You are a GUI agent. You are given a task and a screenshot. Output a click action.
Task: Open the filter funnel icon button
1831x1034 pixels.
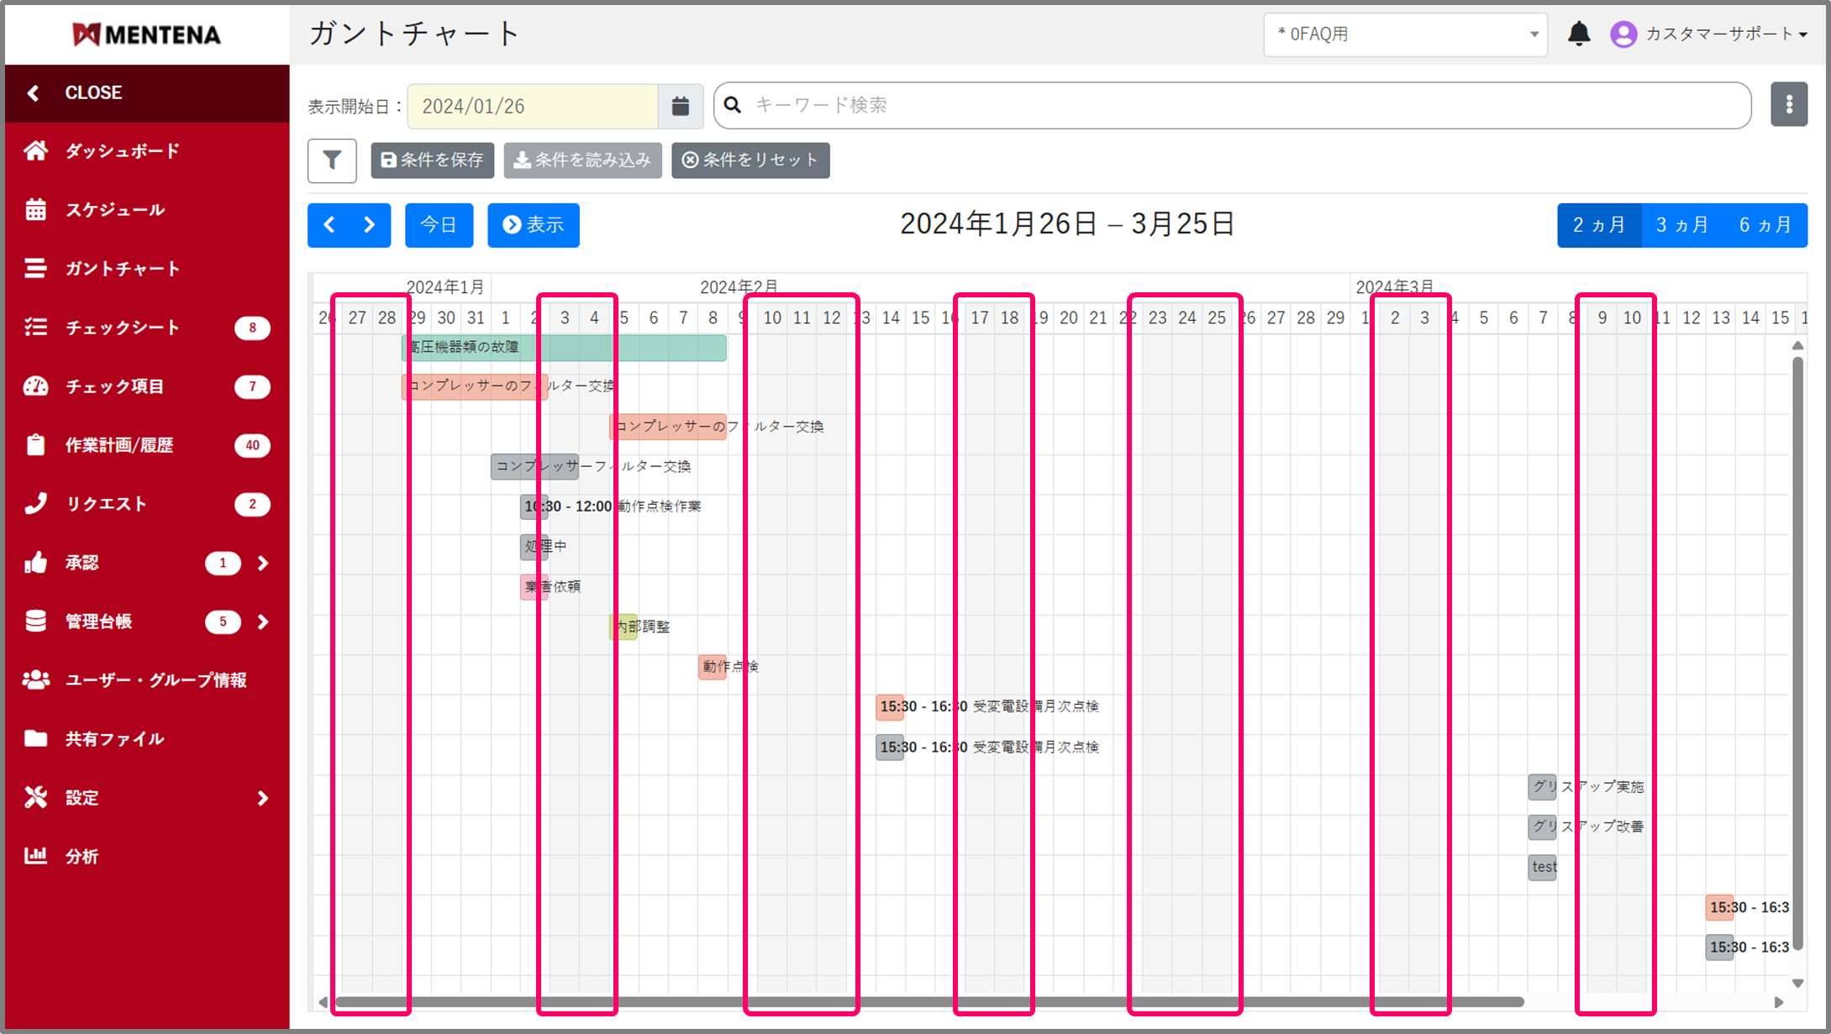click(x=332, y=160)
